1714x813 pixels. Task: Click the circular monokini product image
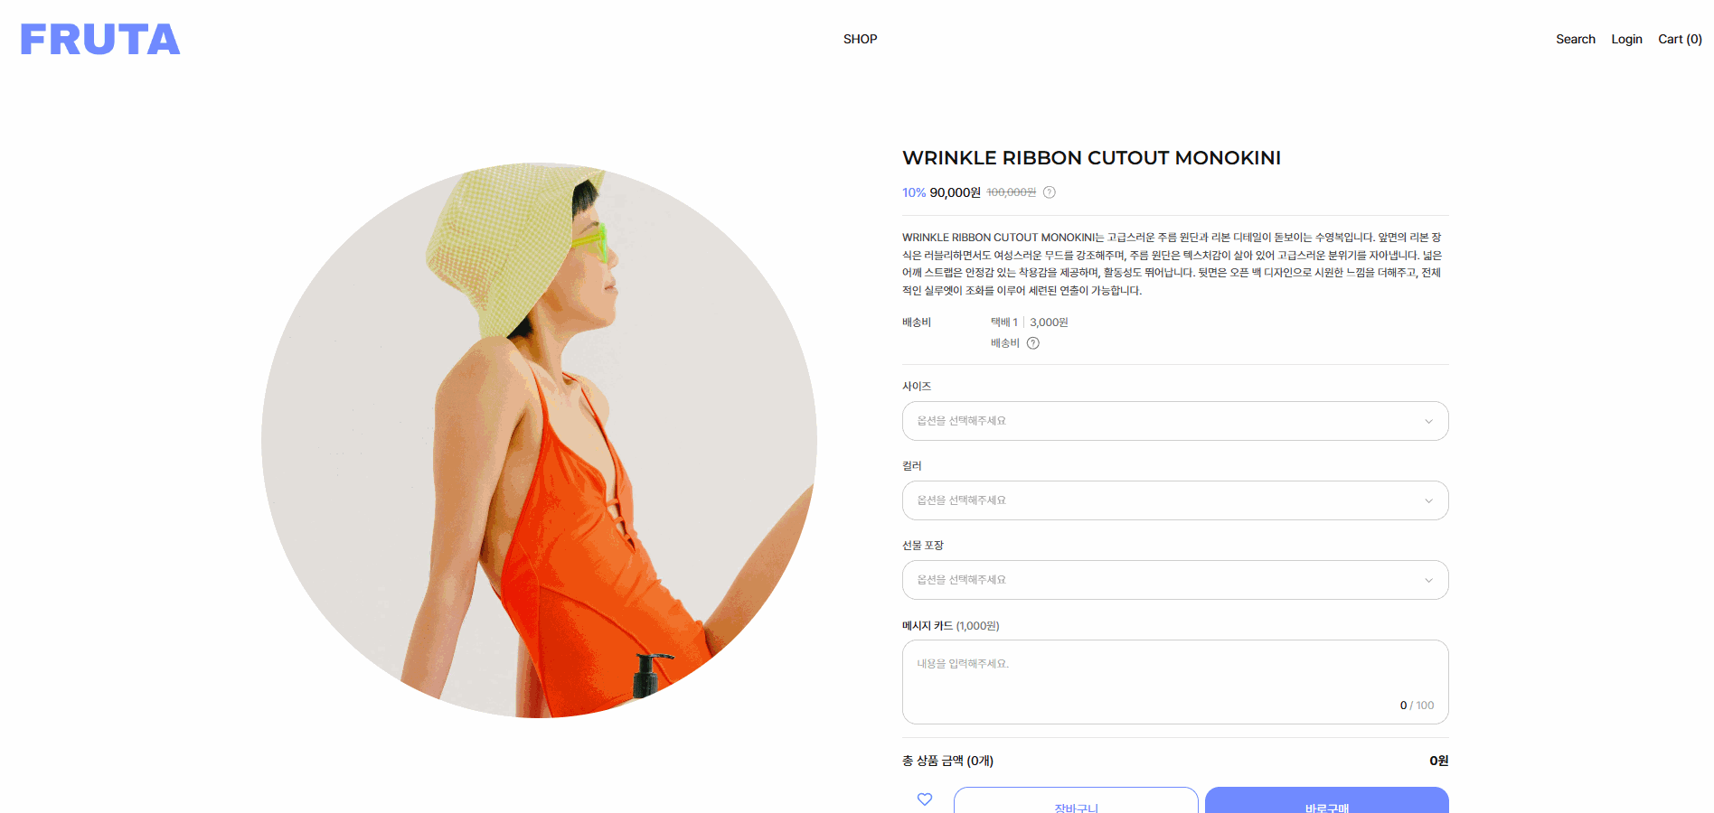(539, 441)
